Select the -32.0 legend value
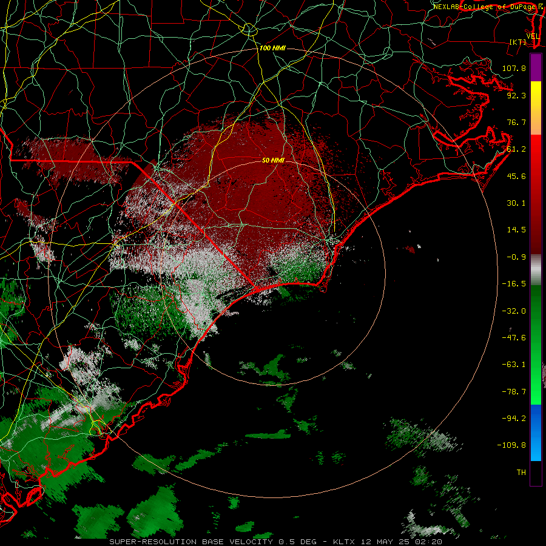Screen dimensions: 546x546 click(x=514, y=311)
